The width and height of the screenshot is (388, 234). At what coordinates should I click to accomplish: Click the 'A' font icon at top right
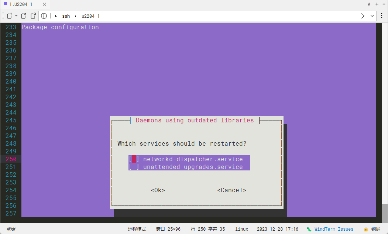click(369, 4)
